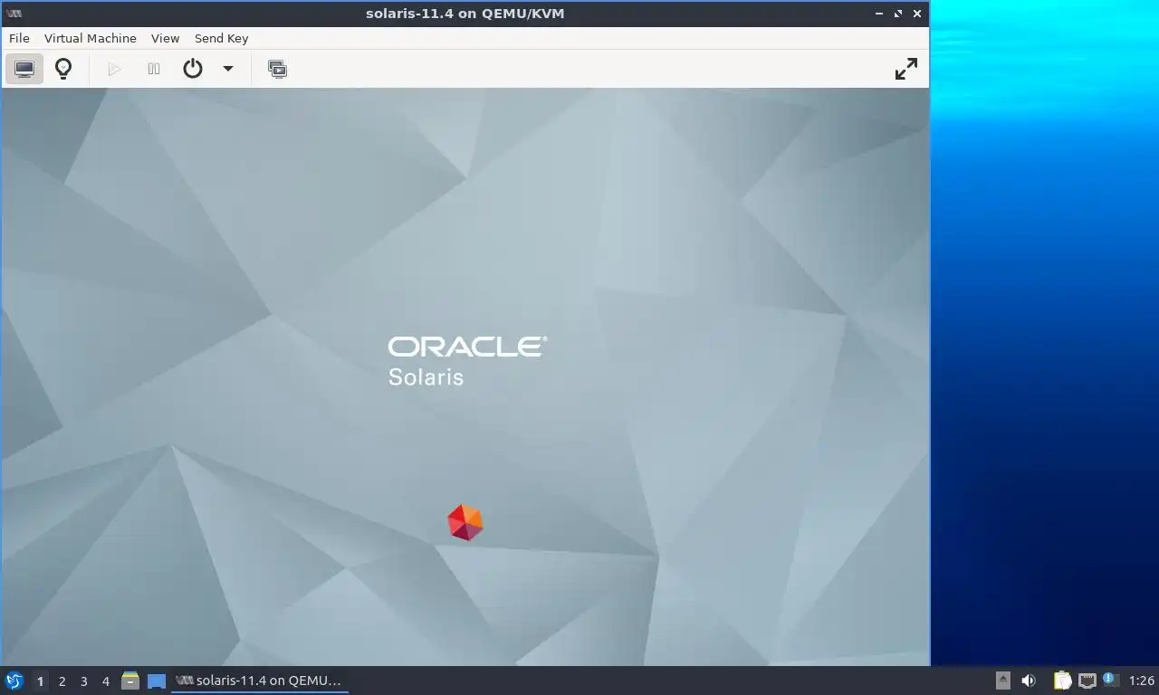
Task: Click inside the Solaris guest display
Action: 465,376
